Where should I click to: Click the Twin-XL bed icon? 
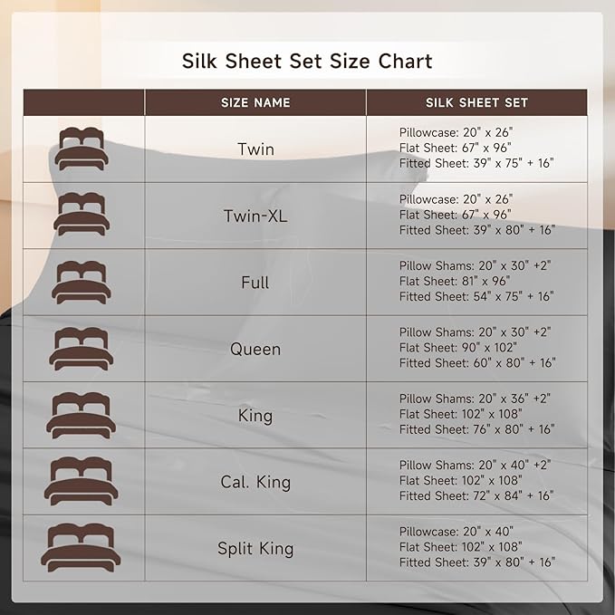click(82, 215)
